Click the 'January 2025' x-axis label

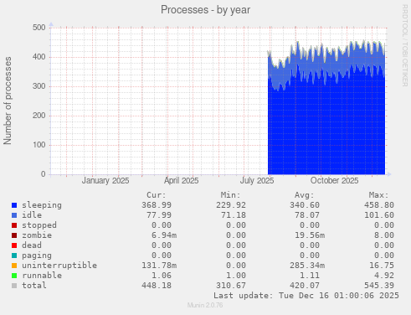tap(105, 181)
